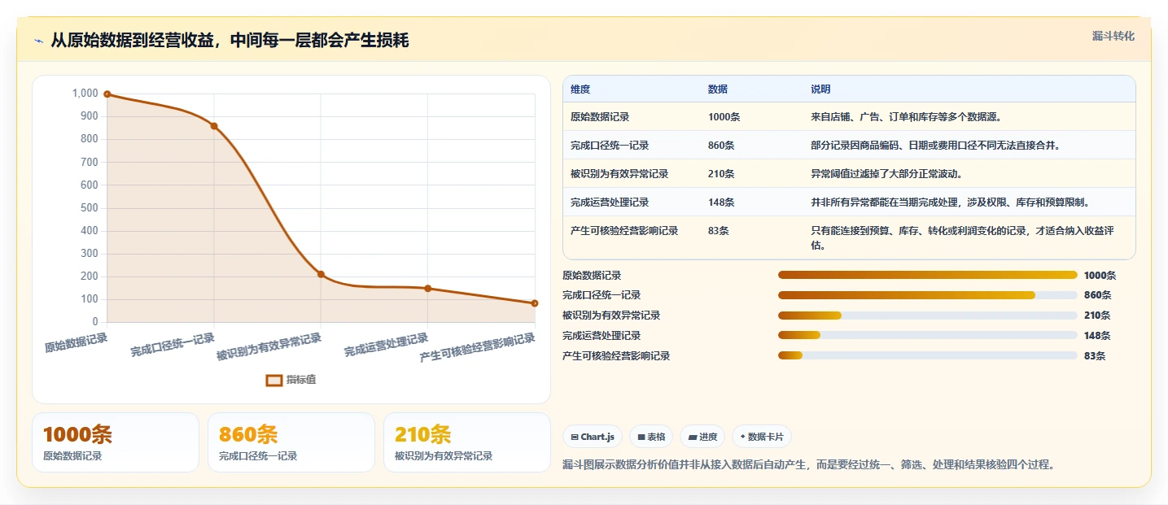Screen dimensions: 1168x505
Task: Select the 表格 chip
Action: 651,437
